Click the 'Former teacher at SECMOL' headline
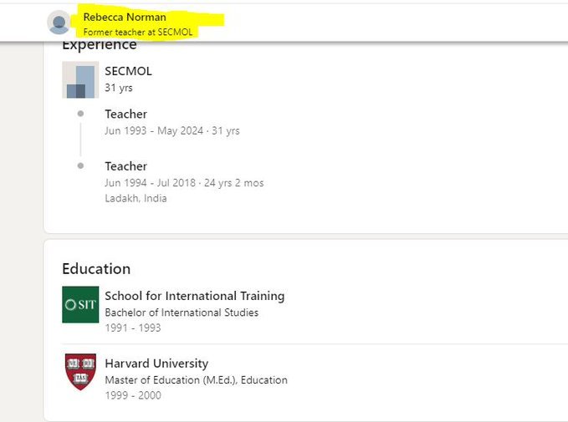 point(138,33)
